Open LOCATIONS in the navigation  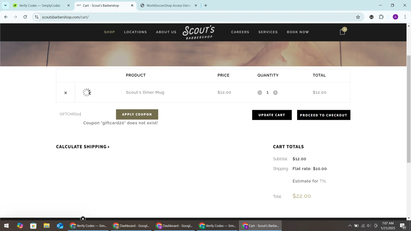click(135, 32)
